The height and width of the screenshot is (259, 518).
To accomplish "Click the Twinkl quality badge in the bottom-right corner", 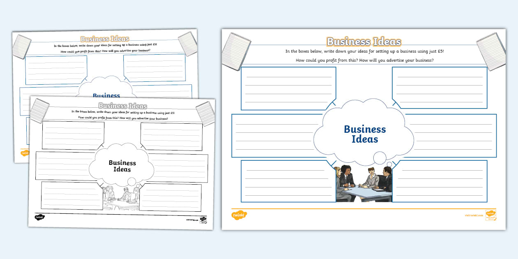I will click(x=492, y=215).
